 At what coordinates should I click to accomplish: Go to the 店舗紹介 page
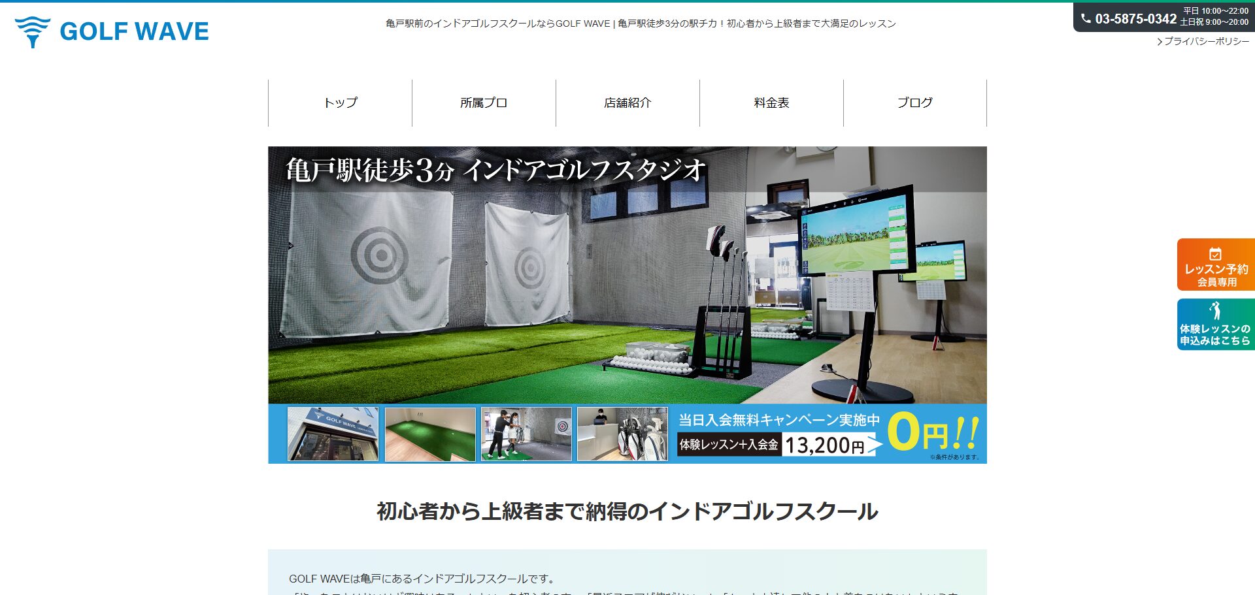(x=627, y=103)
